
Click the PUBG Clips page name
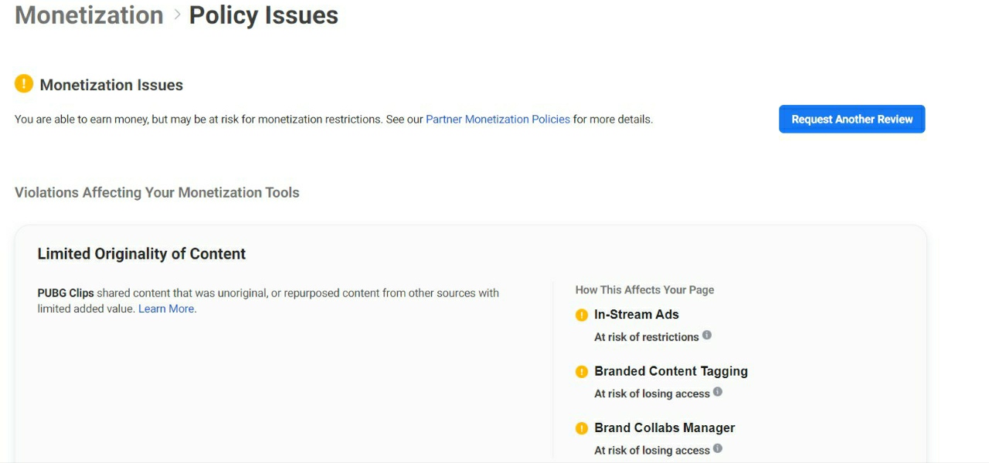66,293
